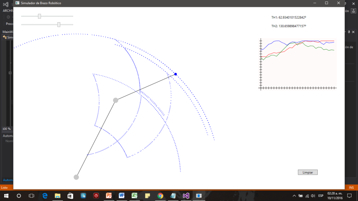Open Cortana search circle

tap(19, 196)
